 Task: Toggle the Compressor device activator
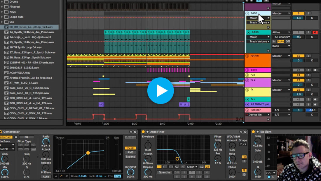click(1, 132)
